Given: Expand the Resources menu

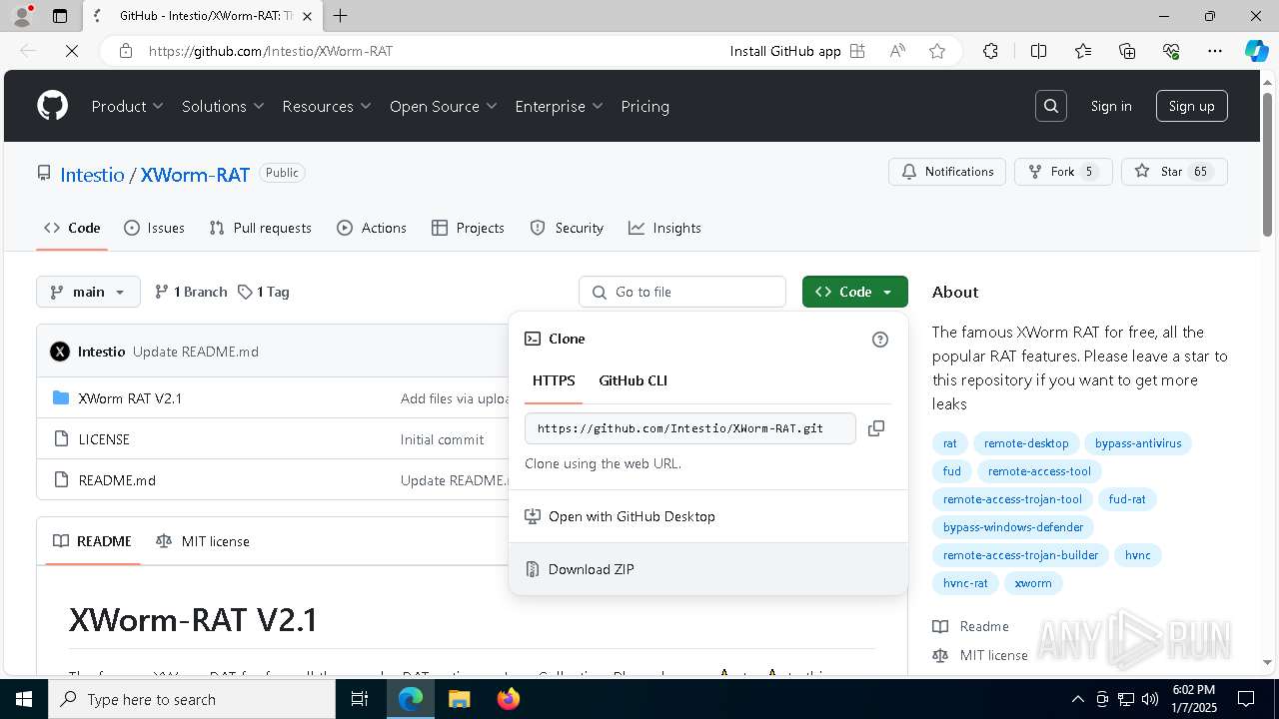Looking at the screenshot, I should pos(327,106).
